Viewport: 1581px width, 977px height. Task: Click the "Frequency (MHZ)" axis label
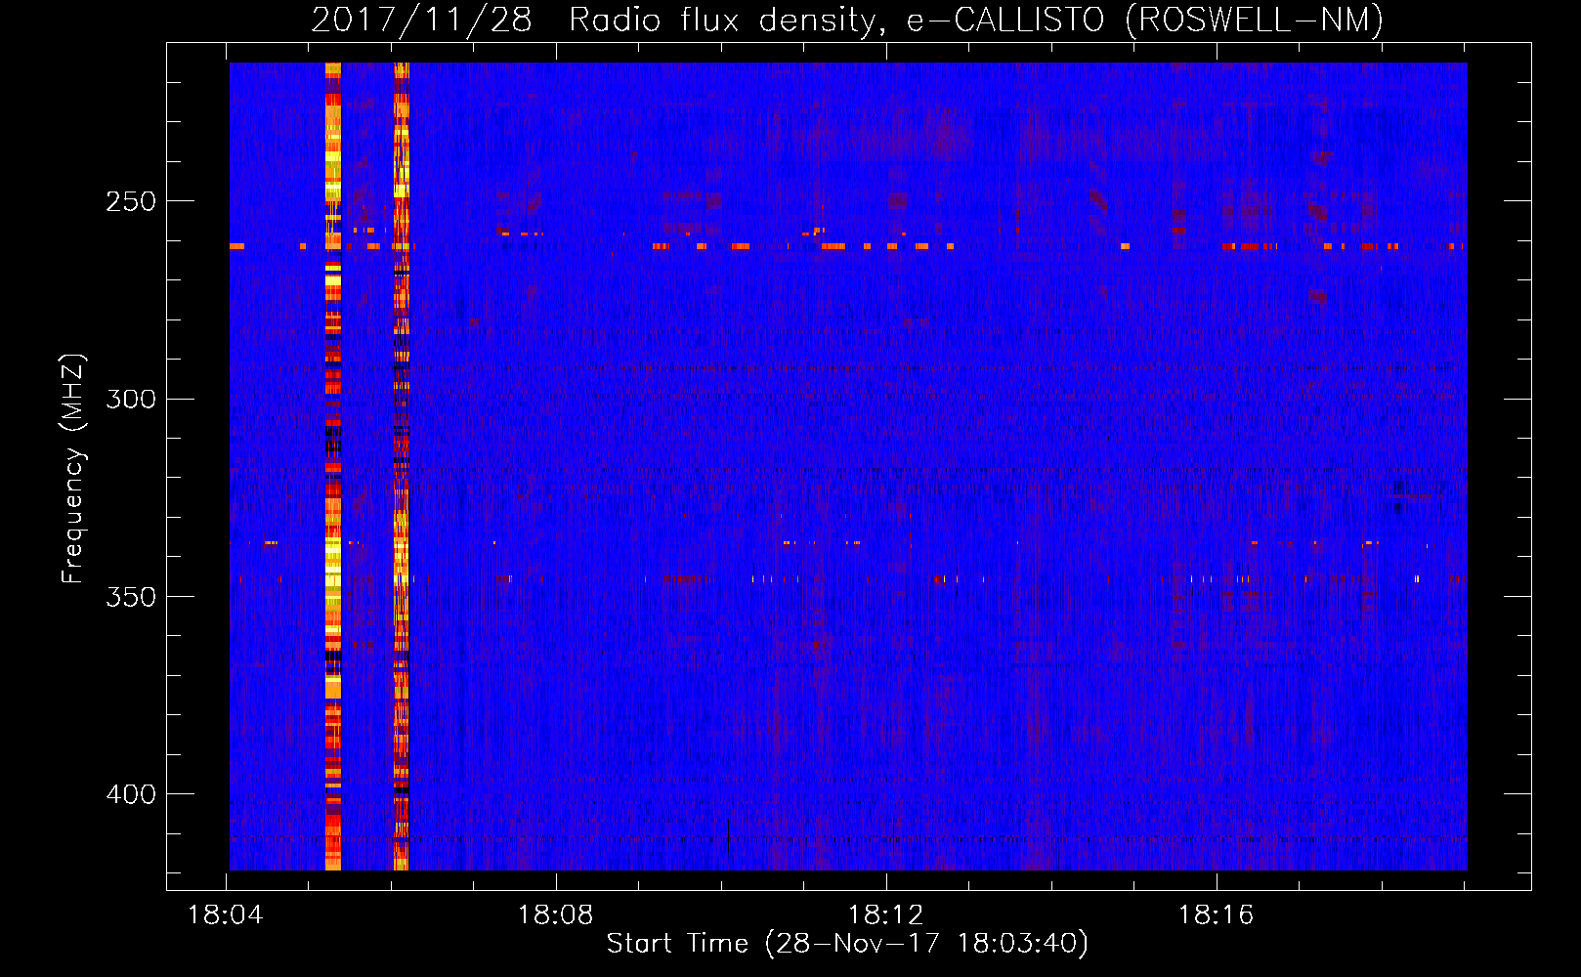point(73,469)
